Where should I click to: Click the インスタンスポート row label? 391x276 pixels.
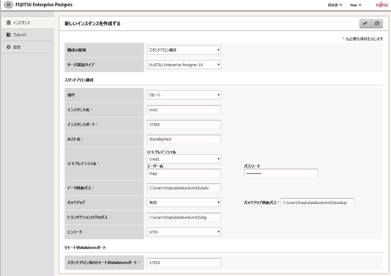[81, 124]
